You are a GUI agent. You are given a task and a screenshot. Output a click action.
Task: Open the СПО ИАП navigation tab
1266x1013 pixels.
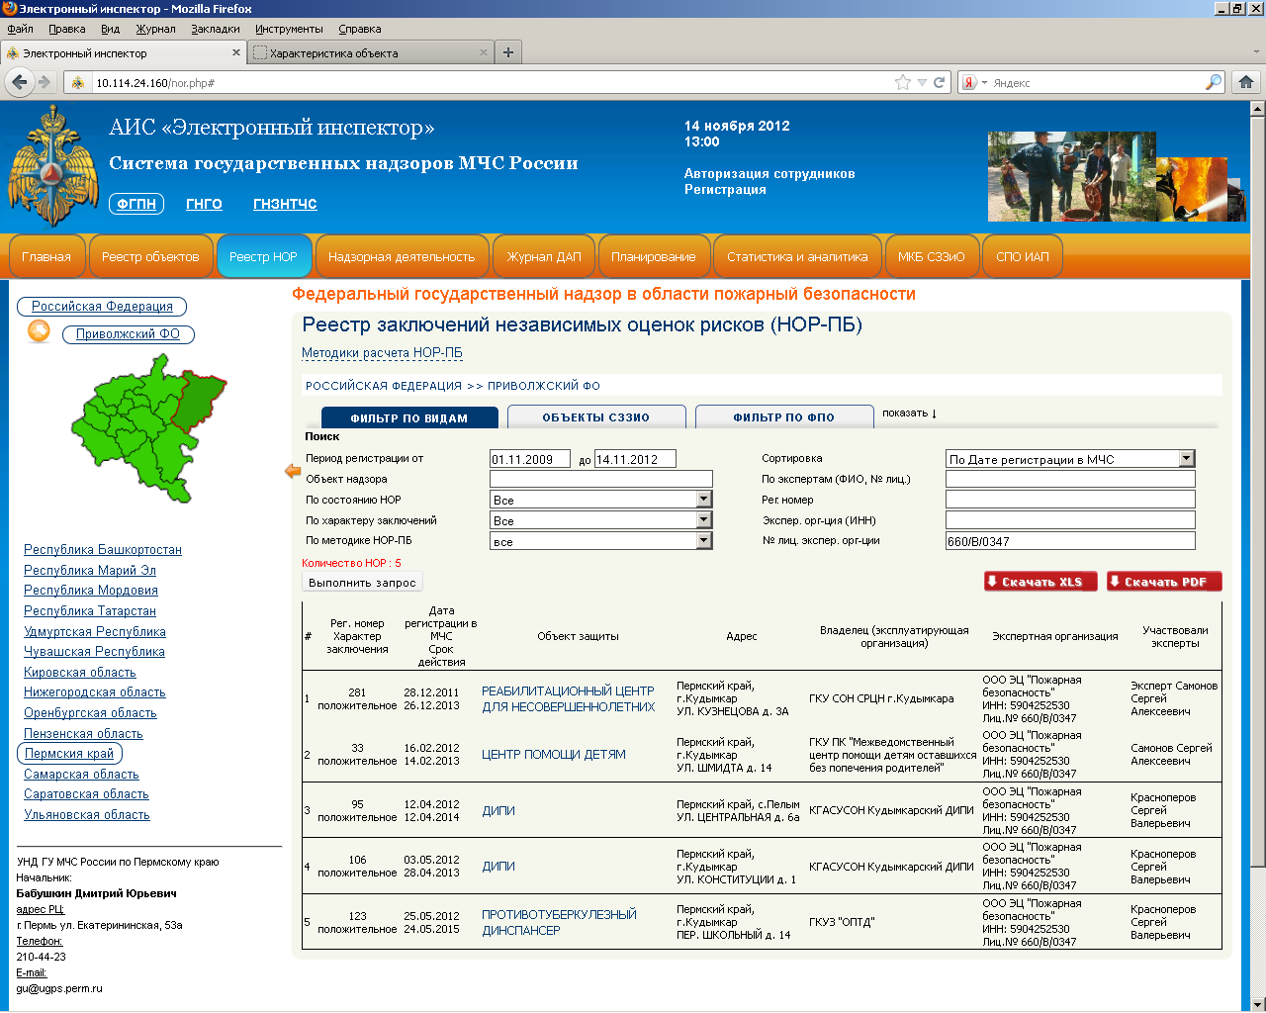pos(1023,256)
